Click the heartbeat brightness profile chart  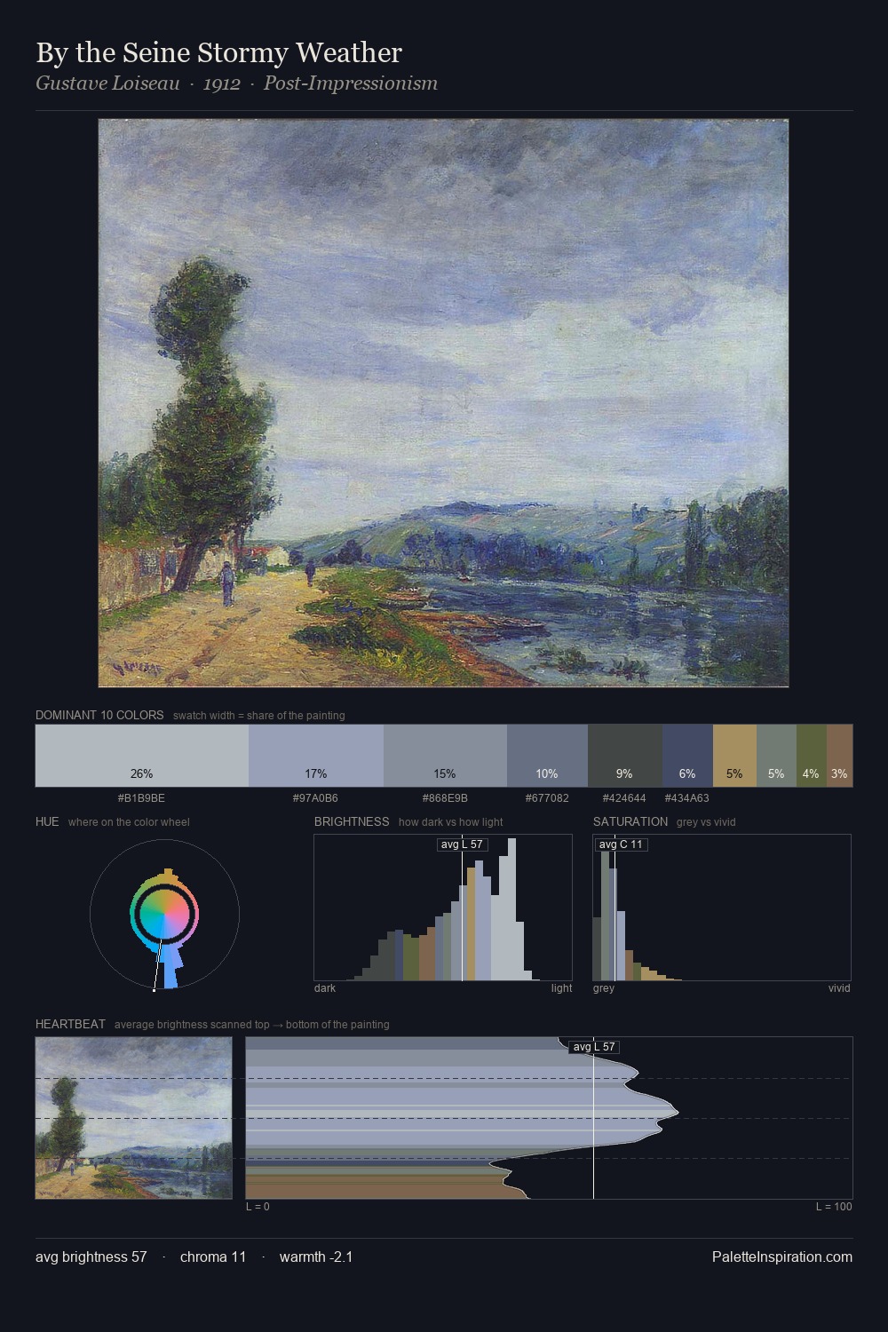pos(549,1118)
